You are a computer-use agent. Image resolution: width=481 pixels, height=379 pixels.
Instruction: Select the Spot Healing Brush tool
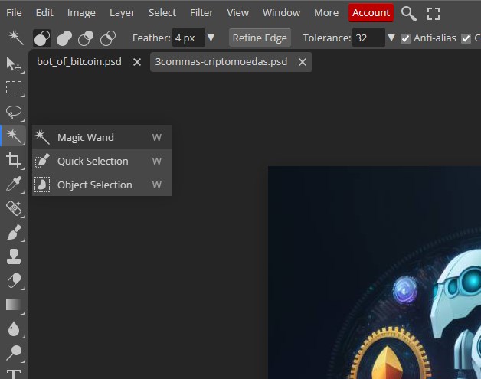click(x=14, y=208)
